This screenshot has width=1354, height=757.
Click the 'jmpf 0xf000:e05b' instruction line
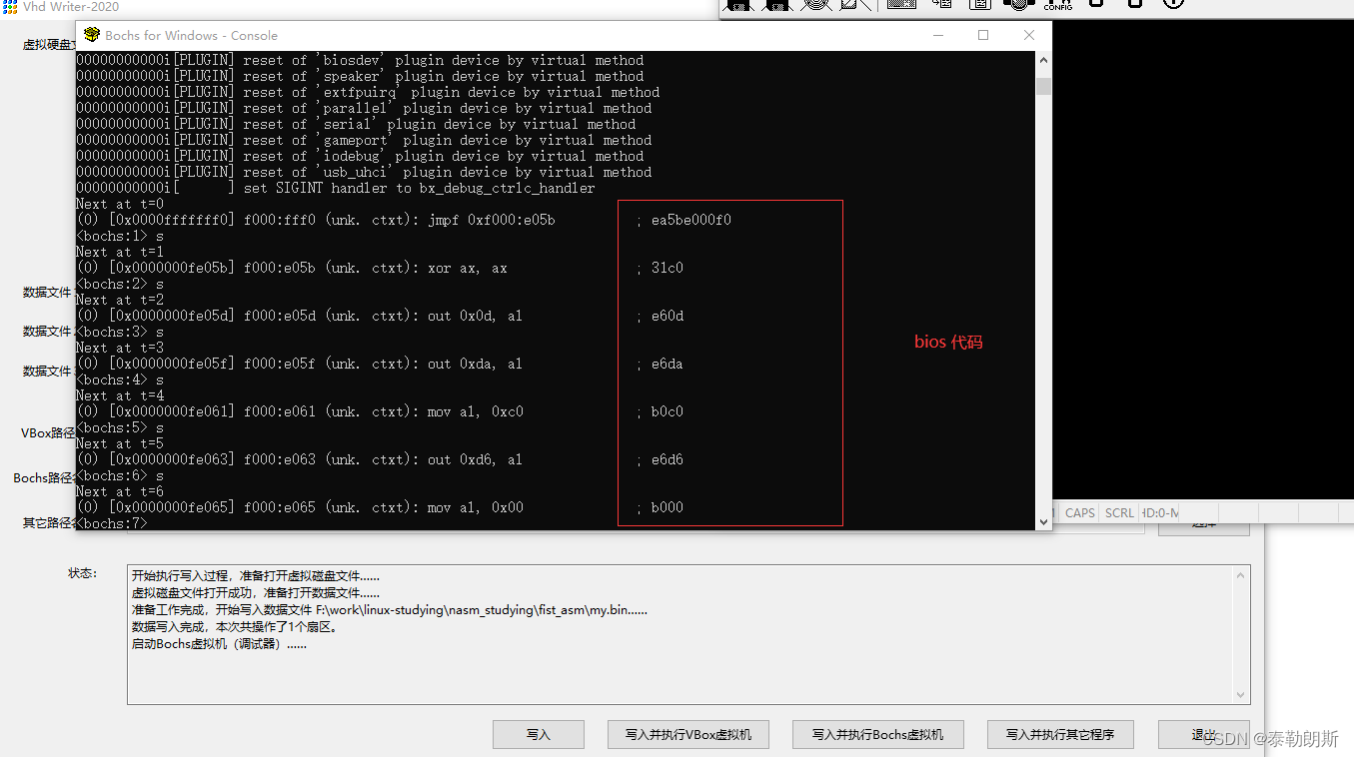click(404, 220)
